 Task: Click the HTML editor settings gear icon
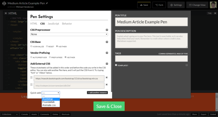click(6, 13)
